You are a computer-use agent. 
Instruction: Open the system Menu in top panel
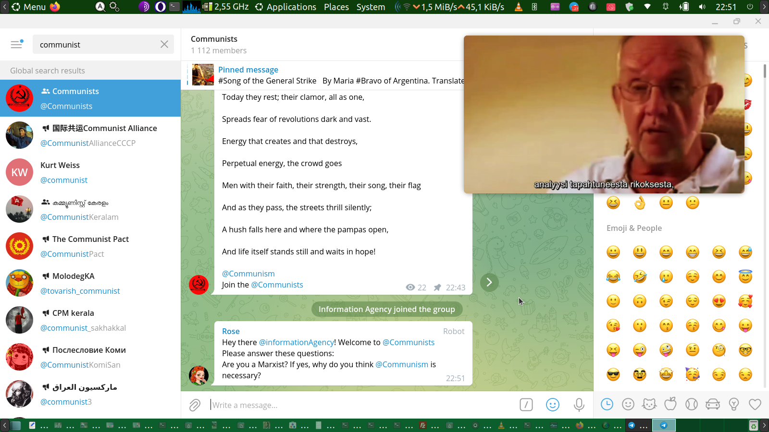tap(29, 7)
